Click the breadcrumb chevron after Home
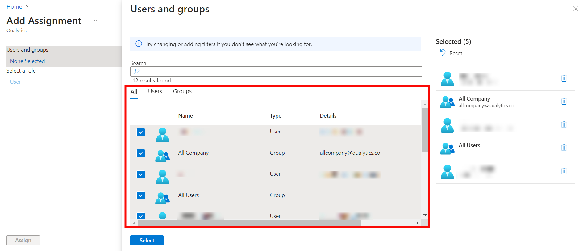This screenshot has width=583, height=251. 27,6
